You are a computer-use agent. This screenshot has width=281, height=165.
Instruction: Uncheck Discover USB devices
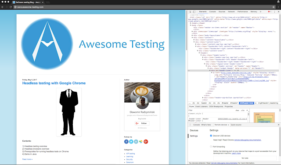pyautogui.click(x=211, y=136)
